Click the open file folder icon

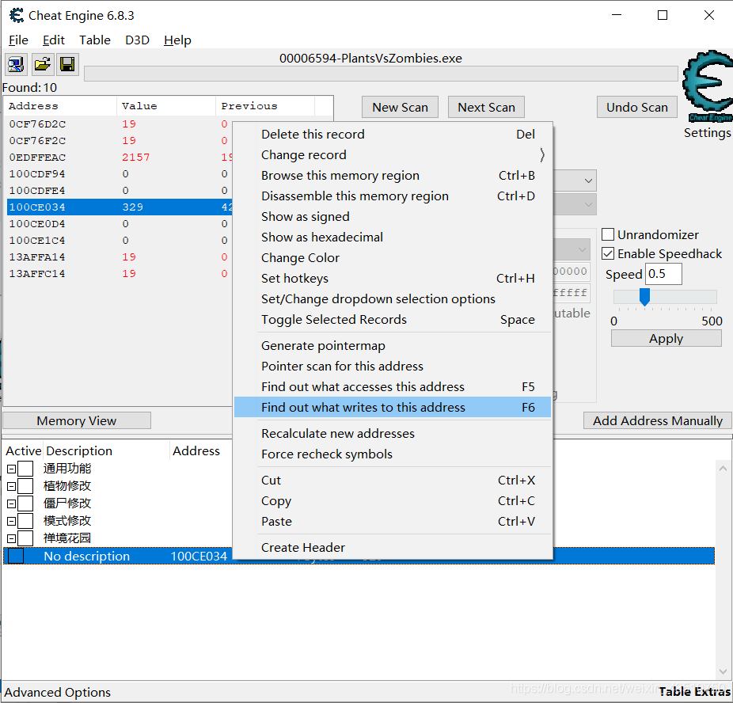click(42, 64)
